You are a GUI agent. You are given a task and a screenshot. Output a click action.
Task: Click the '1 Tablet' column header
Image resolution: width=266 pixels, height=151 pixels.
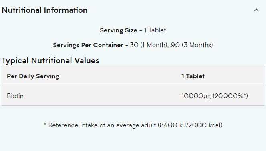[x=193, y=76]
